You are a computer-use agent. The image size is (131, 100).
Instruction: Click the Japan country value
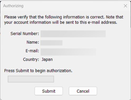click(47, 60)
